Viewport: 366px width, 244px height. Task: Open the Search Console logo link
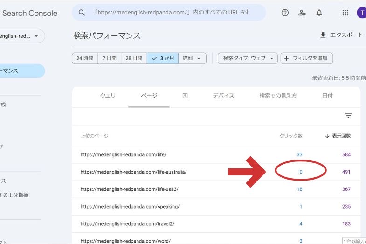30,13
